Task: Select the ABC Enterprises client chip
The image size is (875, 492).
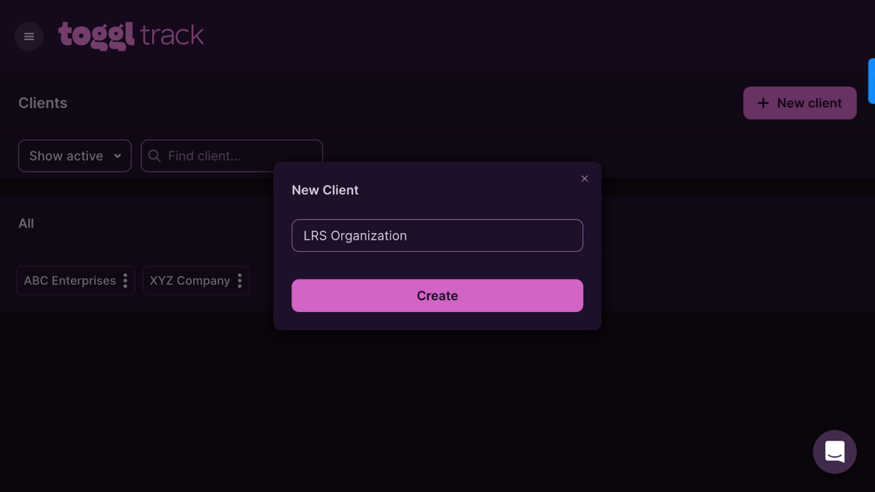Action: [x=69, y=281]
